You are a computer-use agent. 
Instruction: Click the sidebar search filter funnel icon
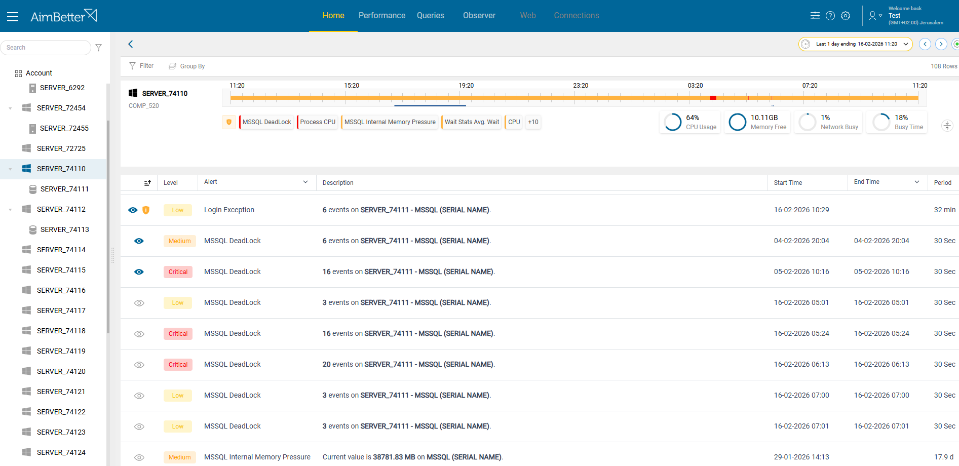tap(99, 48)
